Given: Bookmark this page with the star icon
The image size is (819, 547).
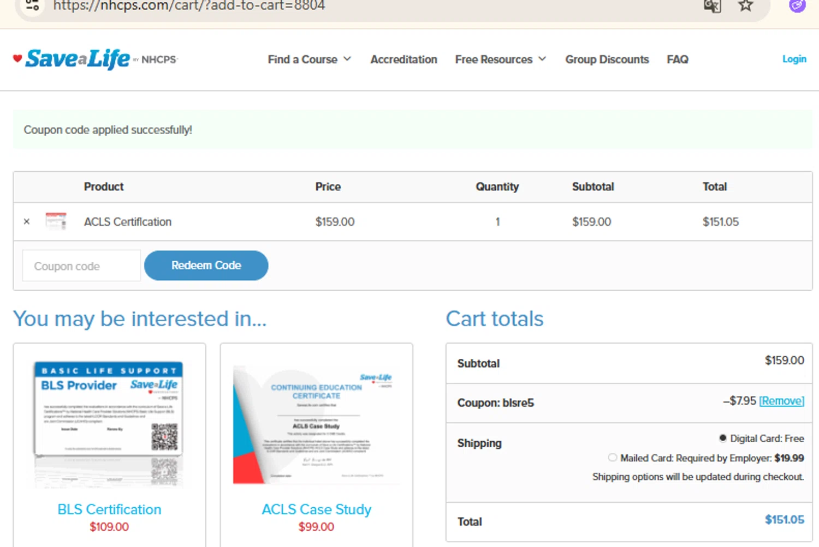Looking at the screenshot, I should (x=745, y=5).
